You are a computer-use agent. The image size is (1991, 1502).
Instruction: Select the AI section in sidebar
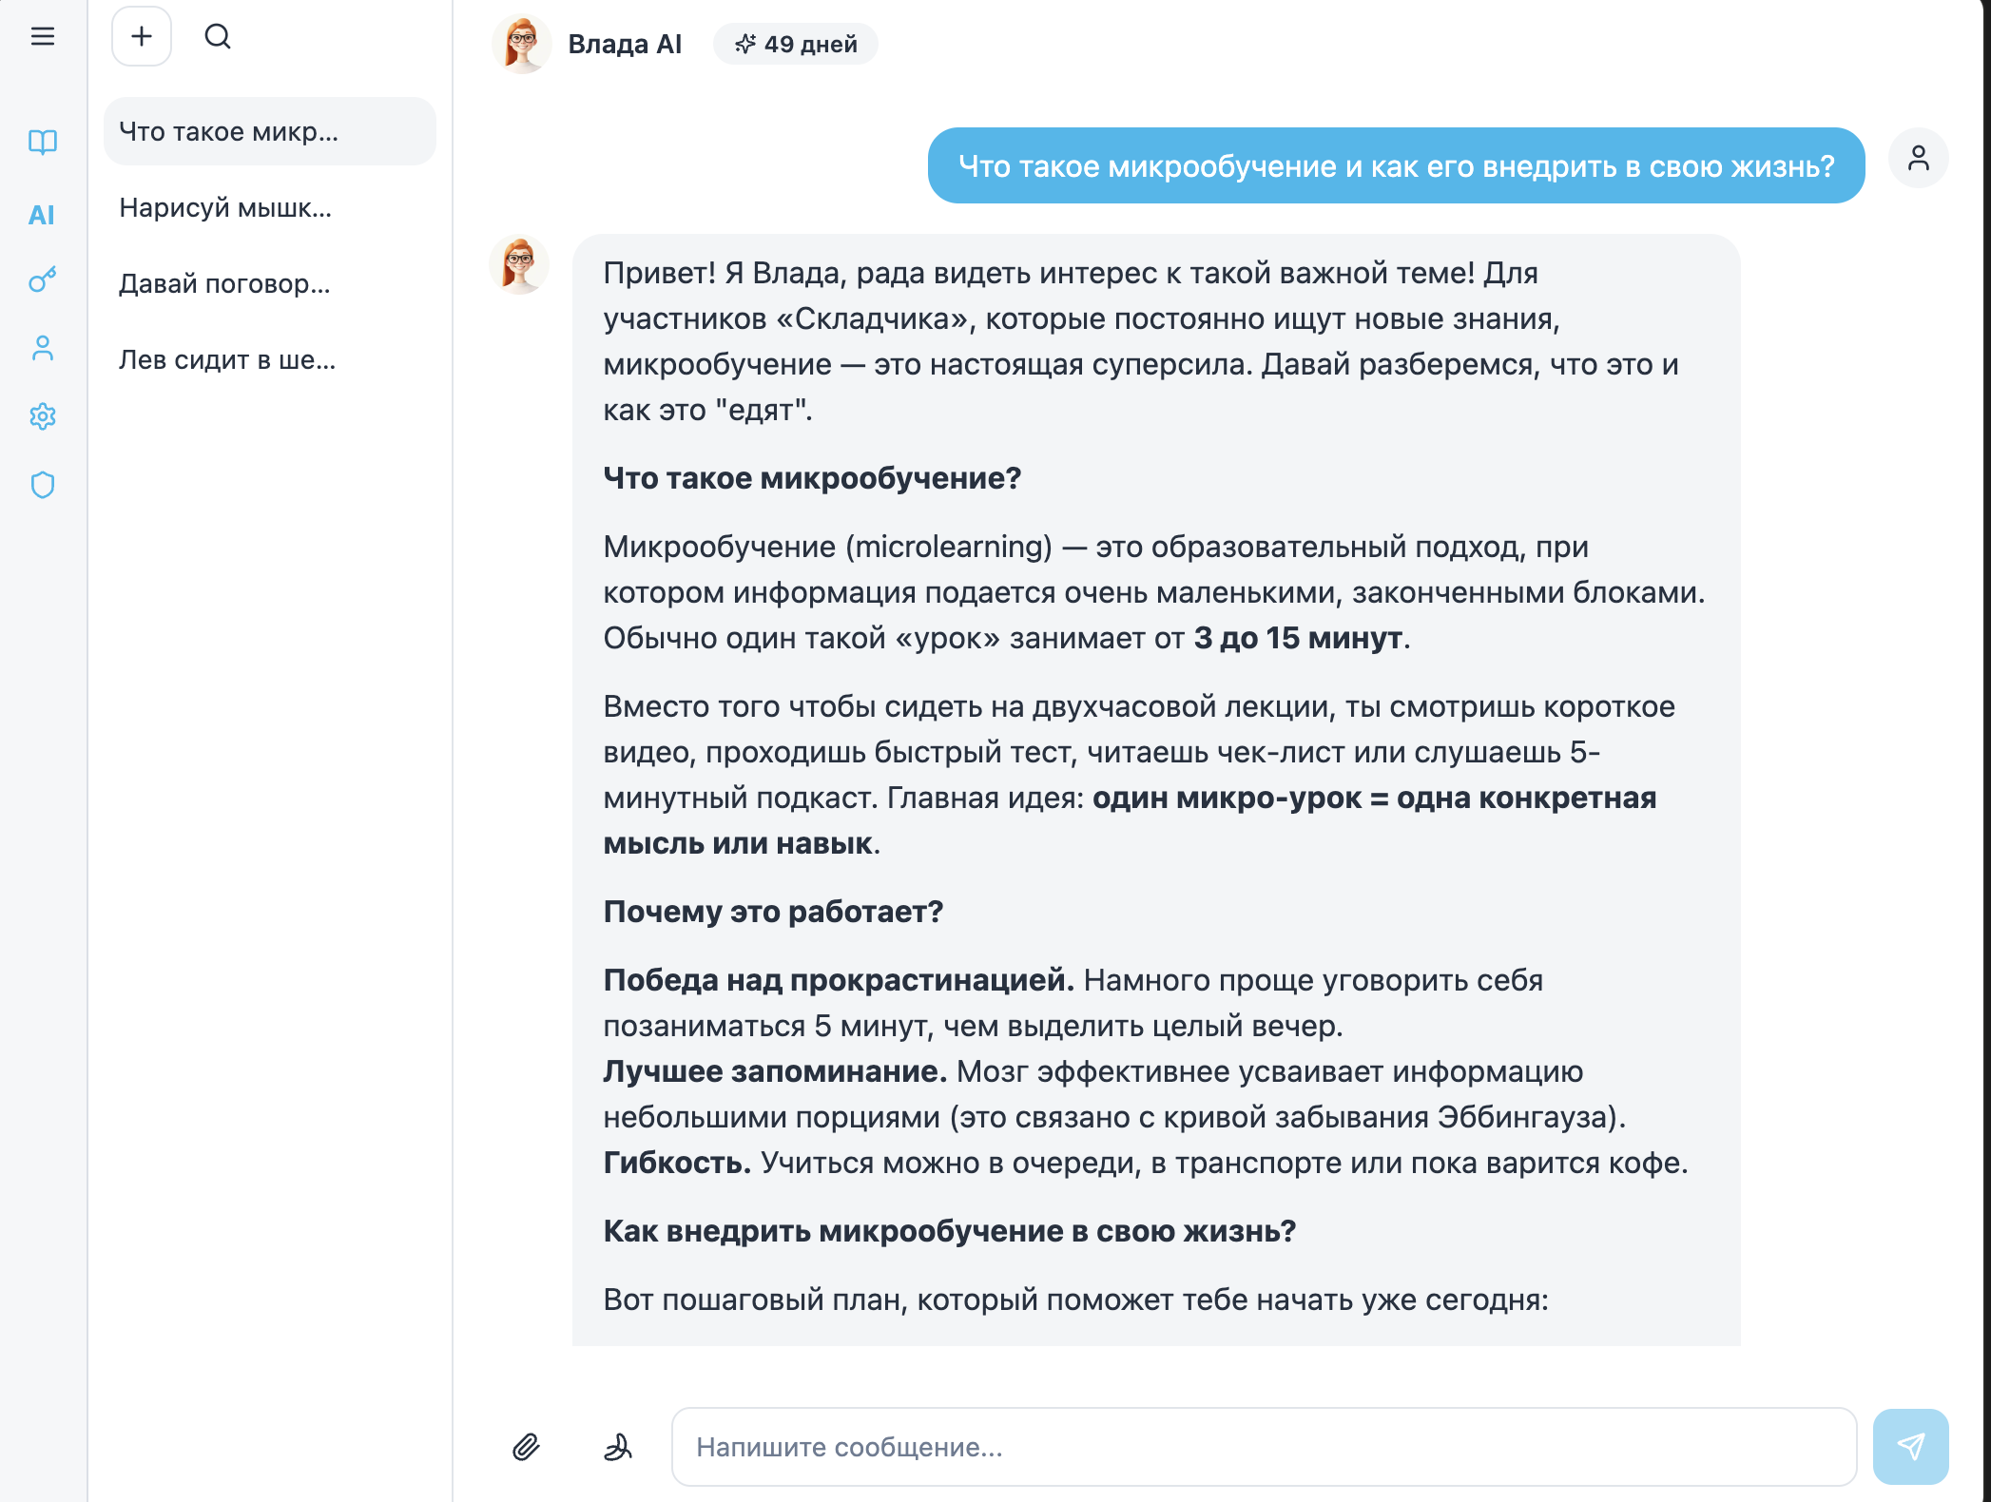click(42, 215)
